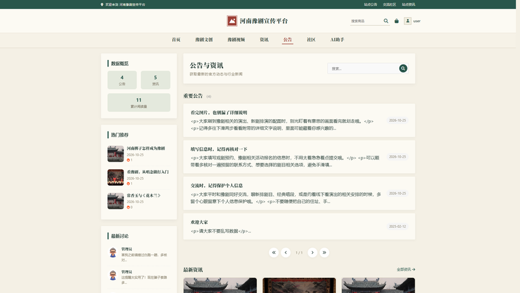Focus the header 搜索商品 input field
Screen dimensions: 520x293
[x=366, y=21]
